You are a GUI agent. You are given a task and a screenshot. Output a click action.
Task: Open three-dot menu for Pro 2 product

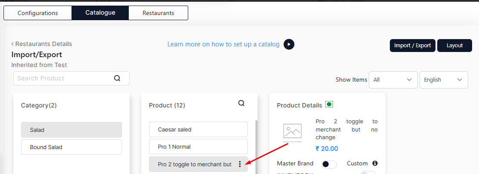240,164
